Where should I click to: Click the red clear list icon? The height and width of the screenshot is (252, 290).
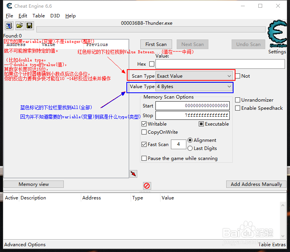pyautogui.click(x=147, y=186)
